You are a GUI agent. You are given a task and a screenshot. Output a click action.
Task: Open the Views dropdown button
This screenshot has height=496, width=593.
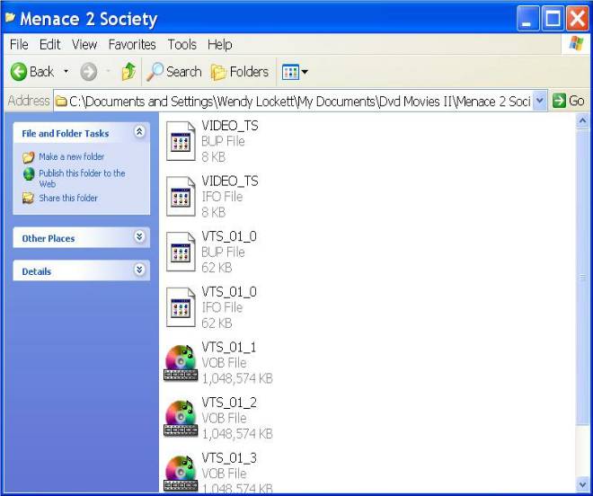[x=295, y=72]
